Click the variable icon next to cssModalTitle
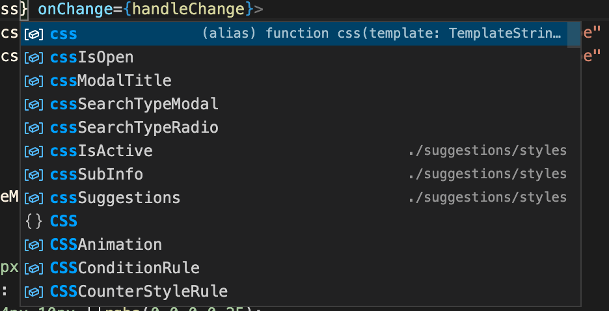 (33, 81)
